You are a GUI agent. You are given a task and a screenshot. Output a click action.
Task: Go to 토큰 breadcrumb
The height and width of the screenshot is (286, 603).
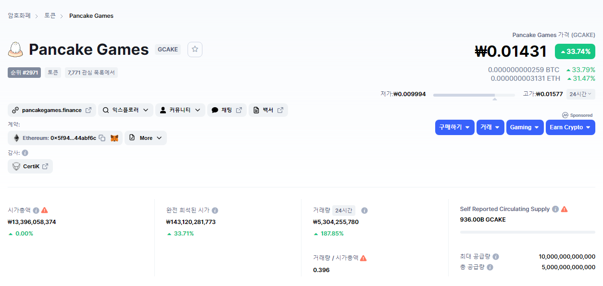click(50, 16)
